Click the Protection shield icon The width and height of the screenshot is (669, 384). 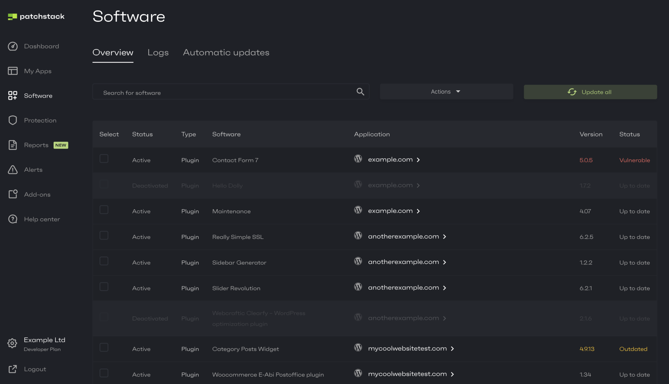tap(12, 120)
